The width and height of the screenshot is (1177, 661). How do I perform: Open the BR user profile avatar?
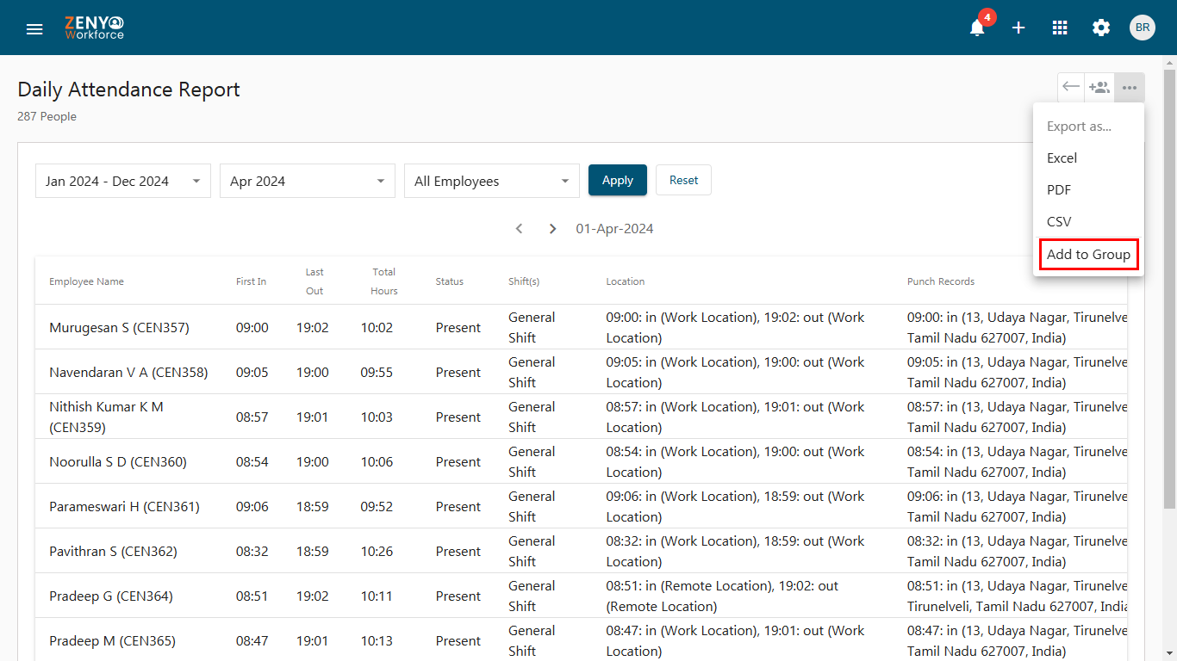pos(1143,28)
